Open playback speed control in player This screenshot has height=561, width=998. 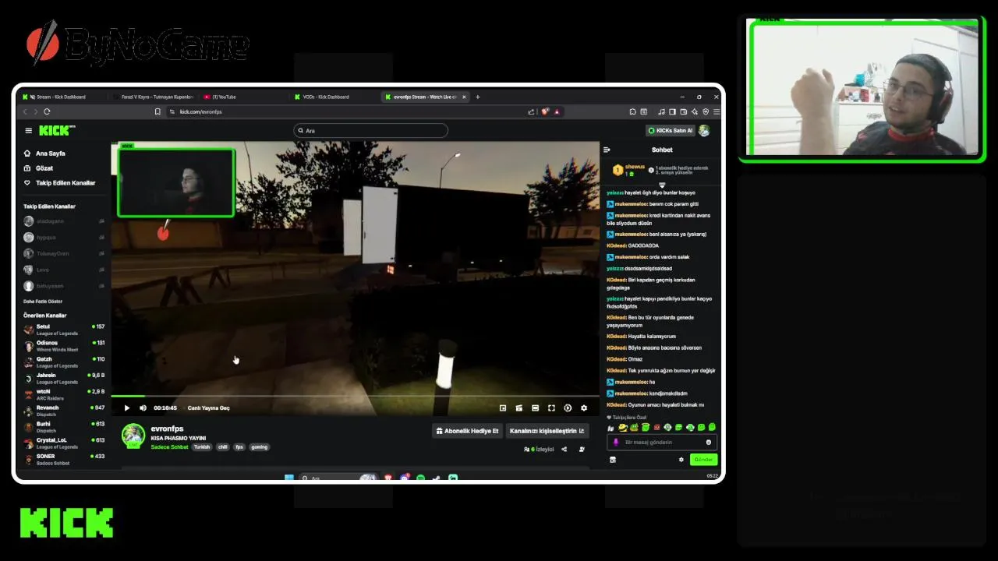click(x=568, y=408)
